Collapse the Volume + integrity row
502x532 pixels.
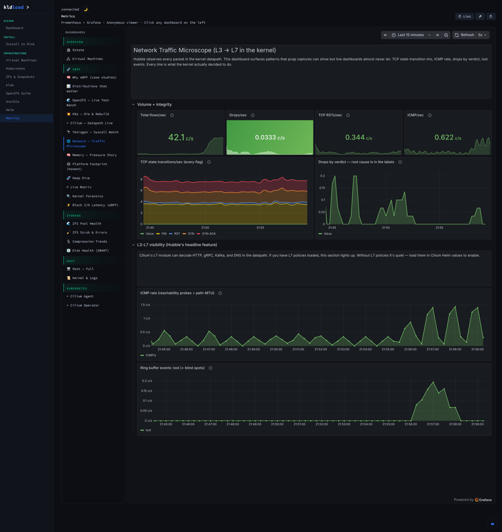click(x=133, y=104)
